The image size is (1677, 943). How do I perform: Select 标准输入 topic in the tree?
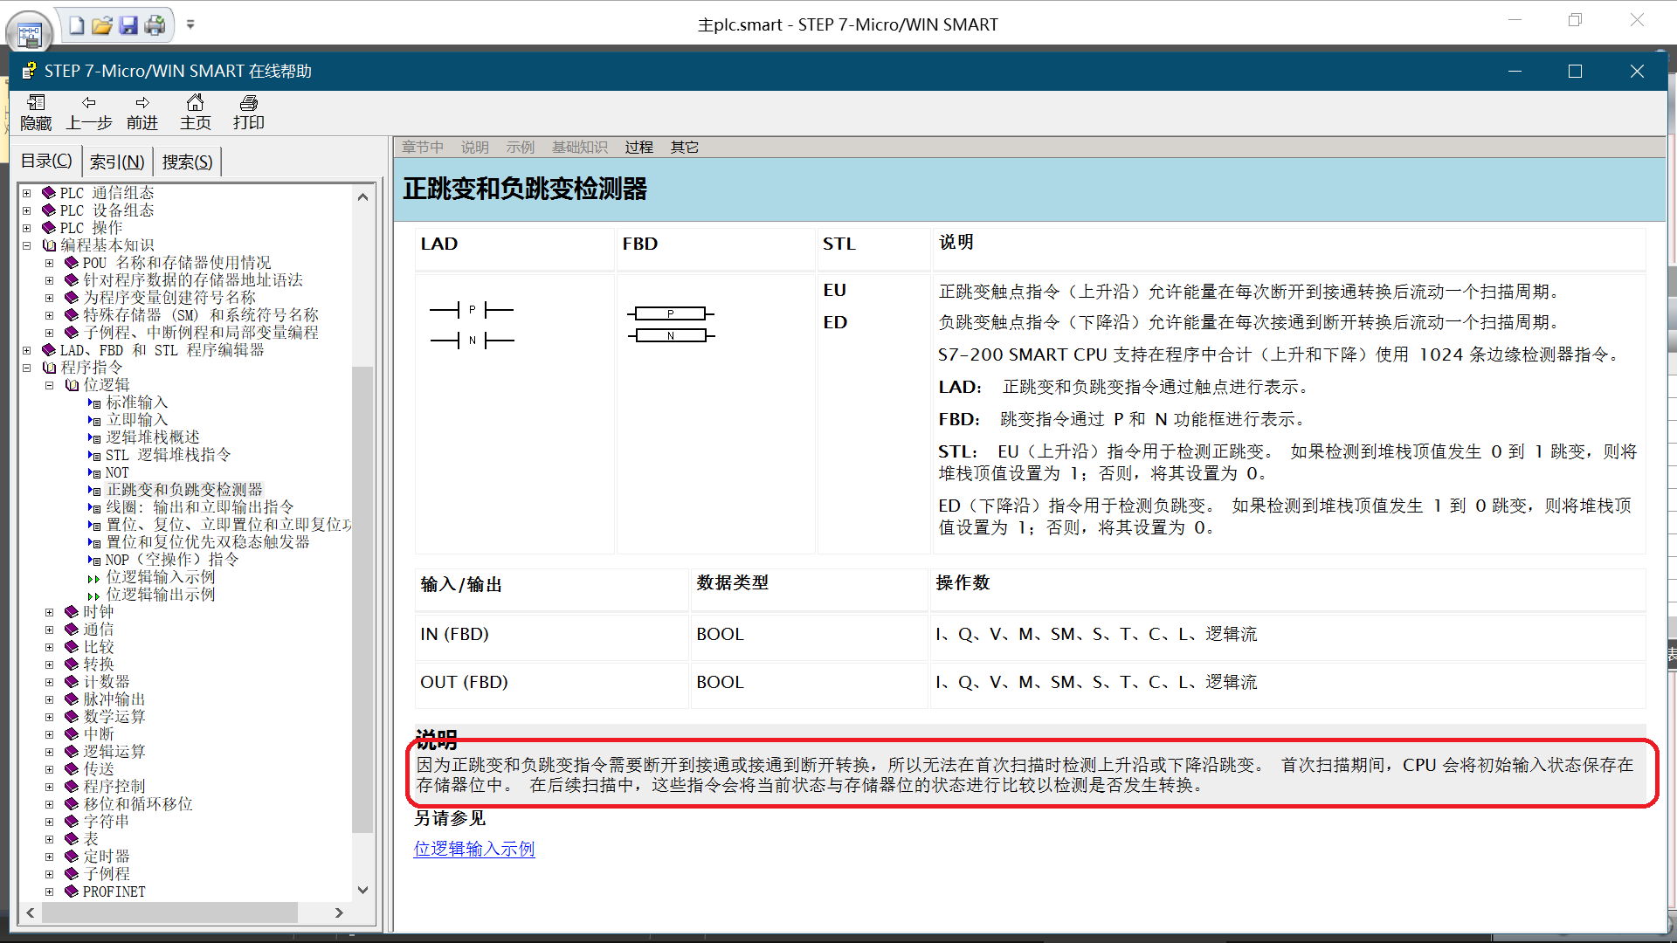(x=136, y=403)
